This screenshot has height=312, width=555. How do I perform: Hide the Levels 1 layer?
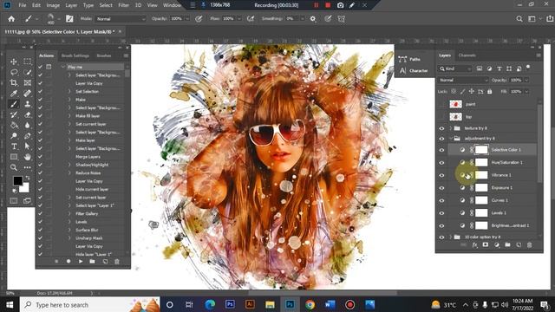(441, 213)
